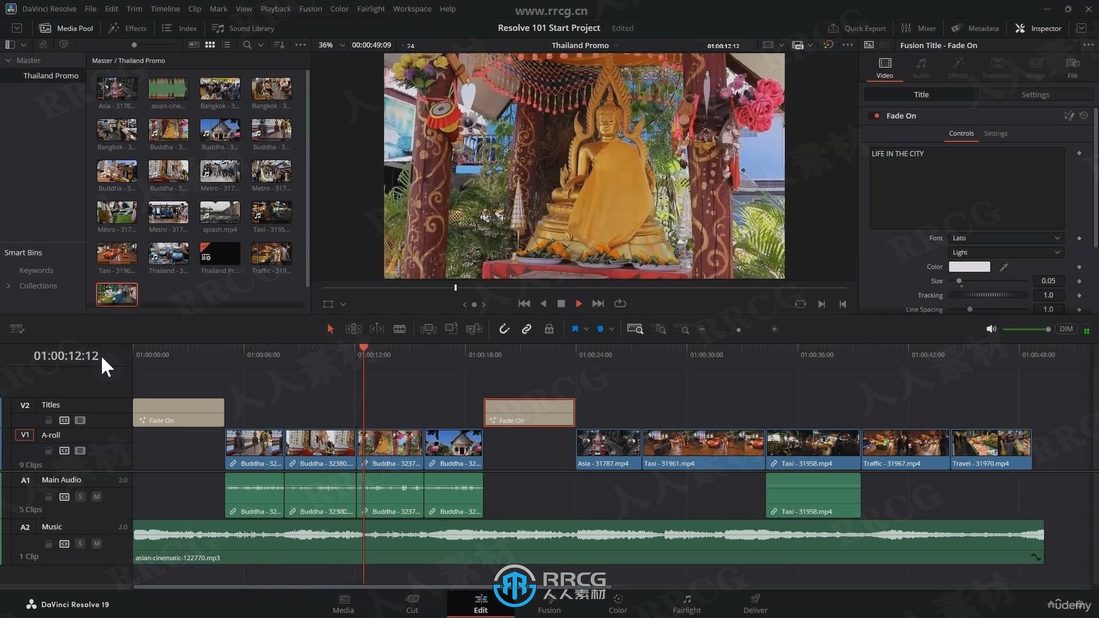Open the Mixer panel
The width and height of the screenshot is (1099, 618).
click(x=919, y=28)
